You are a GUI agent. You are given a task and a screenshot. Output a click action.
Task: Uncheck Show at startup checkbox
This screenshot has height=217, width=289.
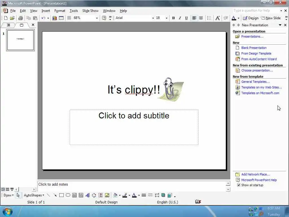pyautogui.click(x=238, y=185)
